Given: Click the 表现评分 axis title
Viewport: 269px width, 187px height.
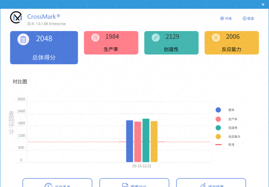Looking at the screenshot, I should click(11, 122).
